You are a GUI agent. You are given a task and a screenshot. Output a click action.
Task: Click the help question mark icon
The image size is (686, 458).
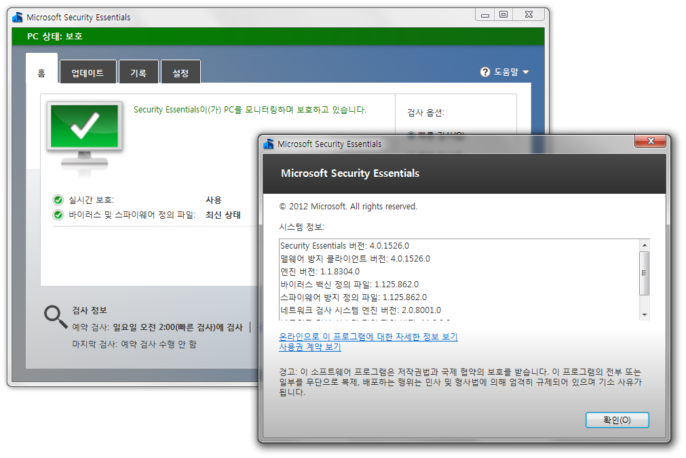[x=484, y=72]
